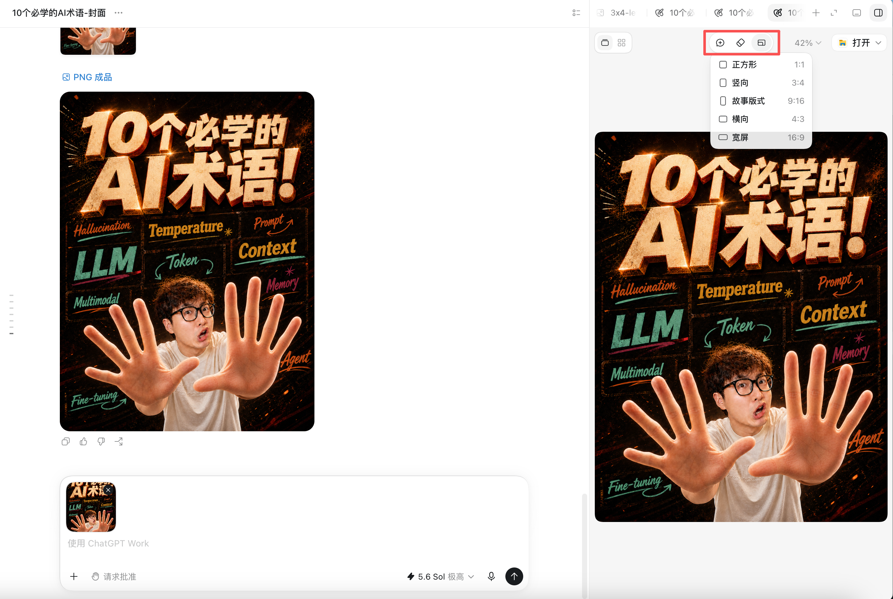Click the 使用 ChatGPT Work message input
The height and width of the screenshot is (599, 893).
point(294,543)
